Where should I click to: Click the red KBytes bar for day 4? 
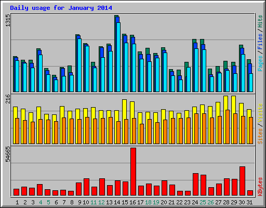(x=39, y=190)
